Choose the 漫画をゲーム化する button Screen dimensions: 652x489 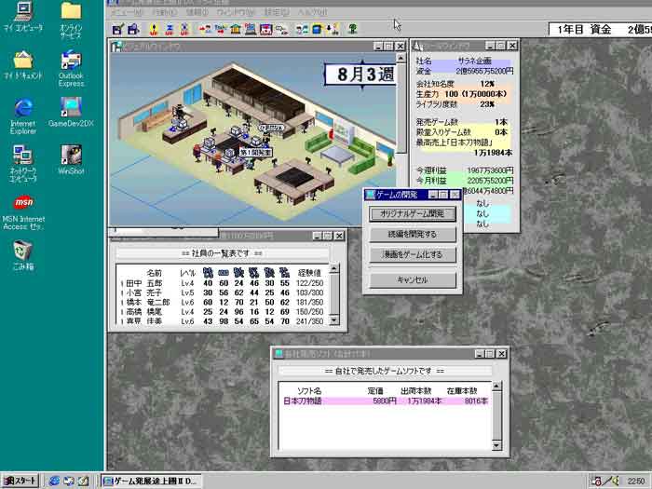[x=413, y=254]
